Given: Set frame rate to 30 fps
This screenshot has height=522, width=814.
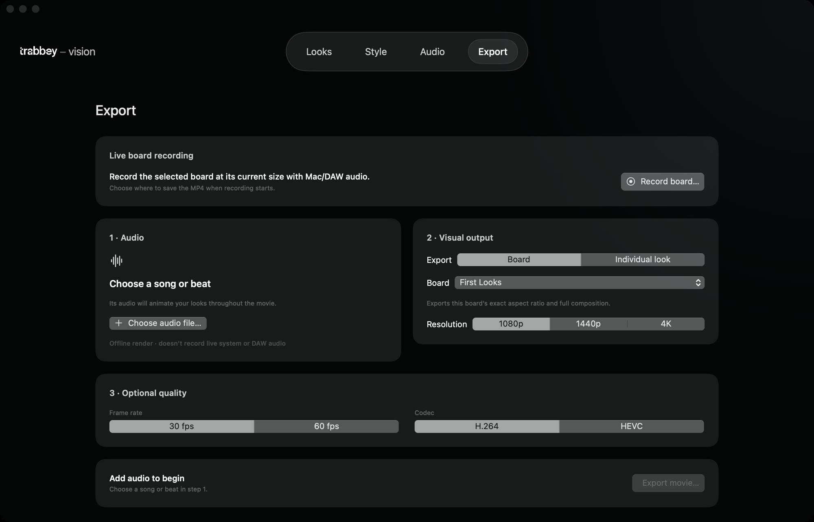Looking at the screenshot, I should coord(182,426).
